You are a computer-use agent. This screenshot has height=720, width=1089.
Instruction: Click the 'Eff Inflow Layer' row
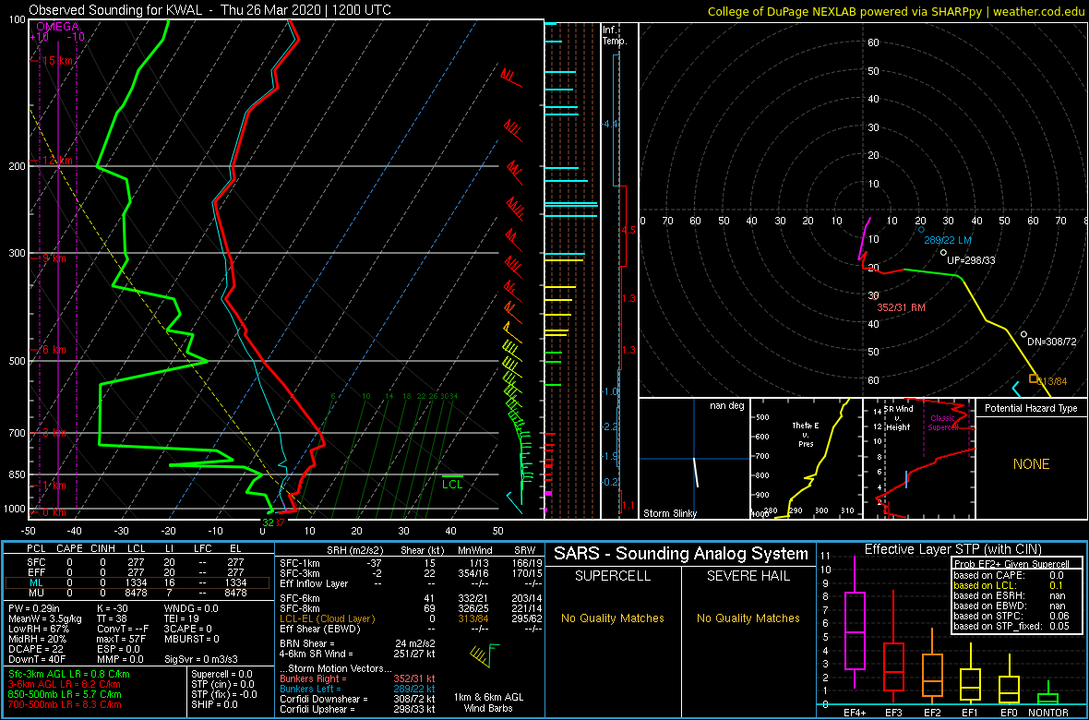pos(410,583)
